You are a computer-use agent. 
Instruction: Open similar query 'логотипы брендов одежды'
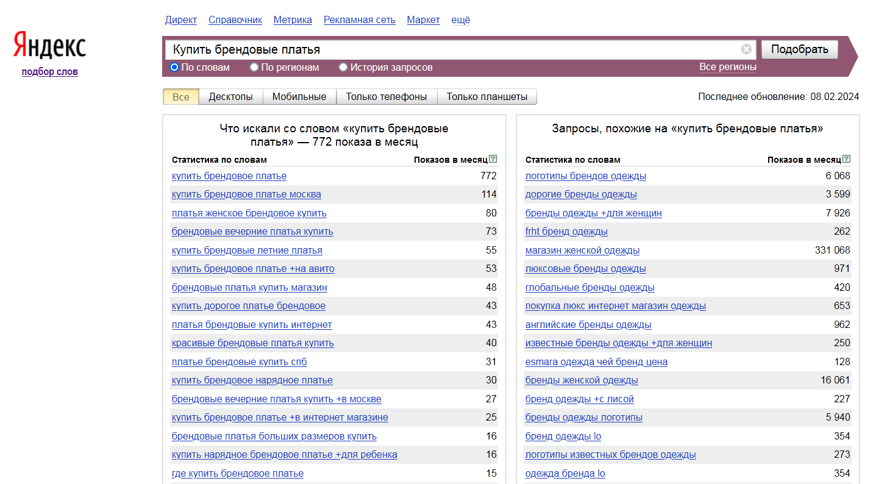[586, 176]
